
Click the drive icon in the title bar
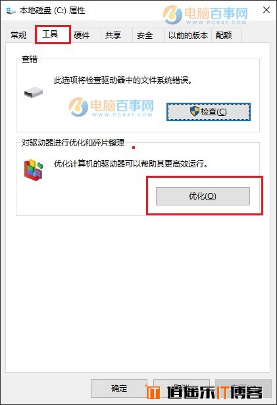11,11
